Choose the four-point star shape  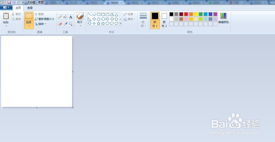click(94, 23)
